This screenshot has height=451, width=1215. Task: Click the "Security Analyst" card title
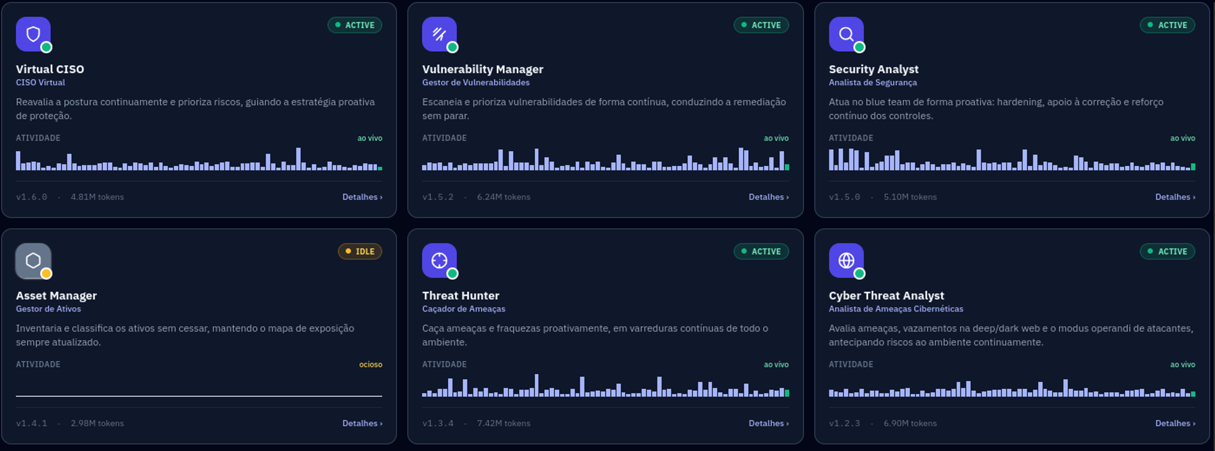tap(873, 69)
